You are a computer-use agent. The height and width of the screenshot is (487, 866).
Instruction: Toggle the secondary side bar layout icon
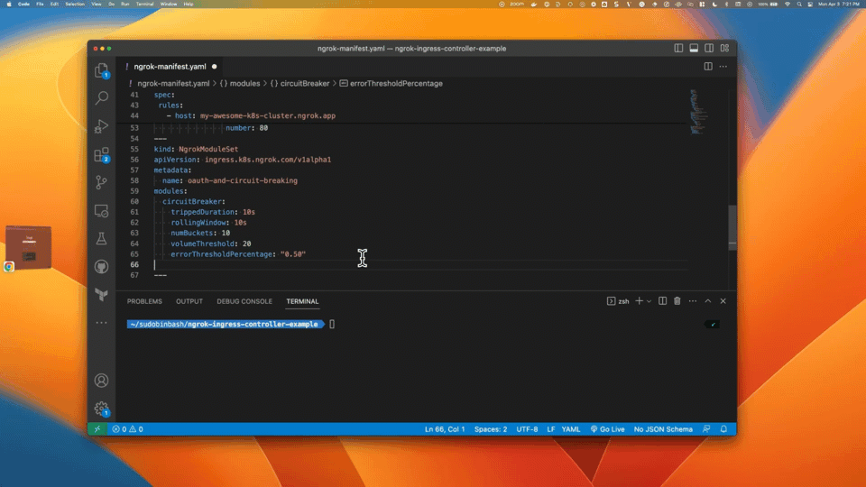(709, 49)
